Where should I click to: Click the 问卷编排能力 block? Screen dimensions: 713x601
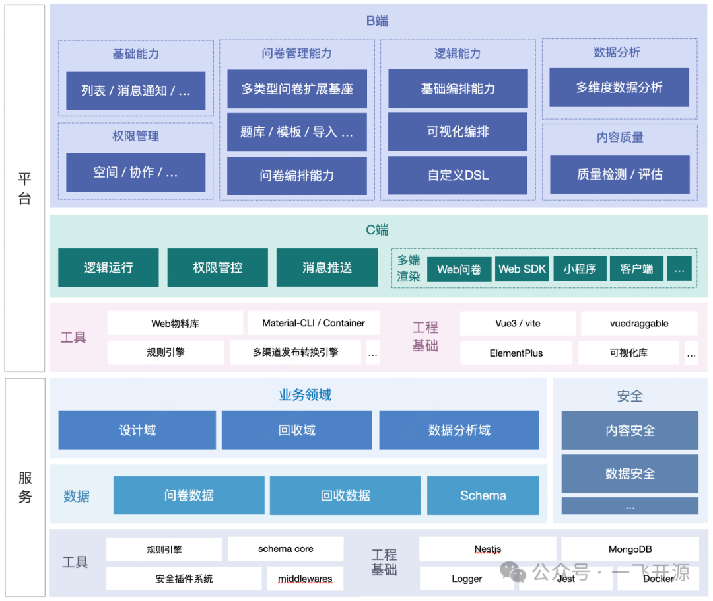[297, 176]
